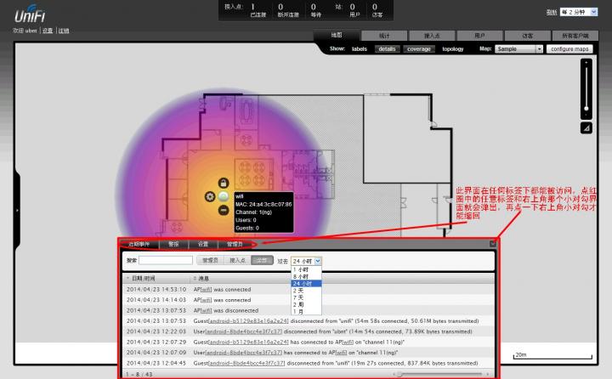This screenshot has height=379, width=612.
Task: Select the 管理员 bottom panel tab
Action: pyautogui.click(x=235, y=244)
